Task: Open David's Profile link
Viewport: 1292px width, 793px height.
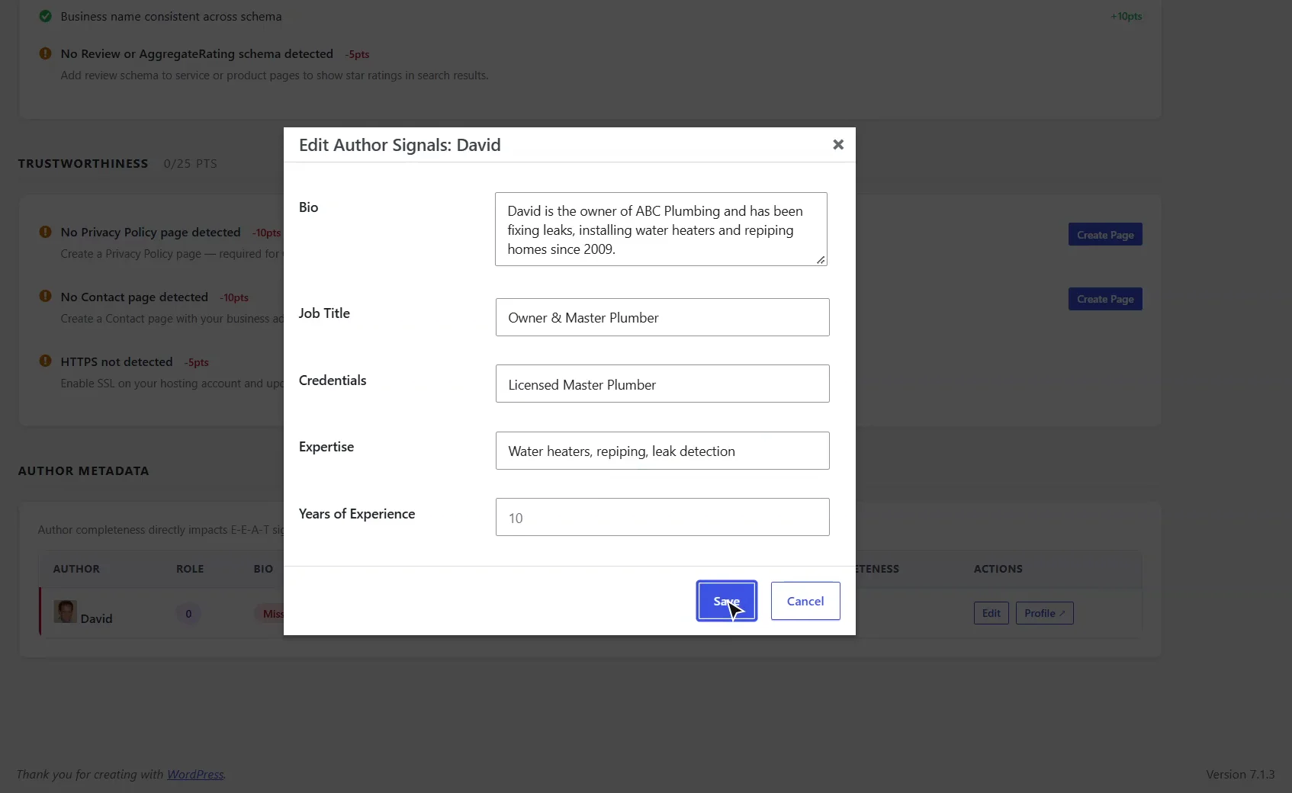Action: tap(1044, 613)
